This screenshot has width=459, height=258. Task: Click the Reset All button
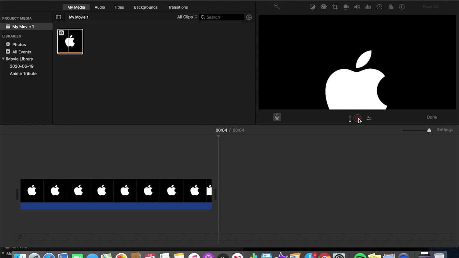tap(430, 7)
